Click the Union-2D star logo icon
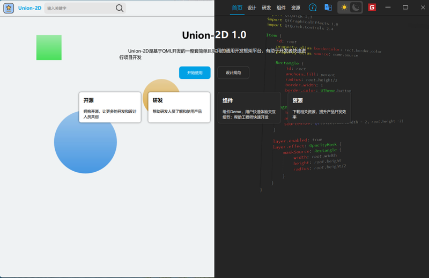 click(x=9, y=8)
